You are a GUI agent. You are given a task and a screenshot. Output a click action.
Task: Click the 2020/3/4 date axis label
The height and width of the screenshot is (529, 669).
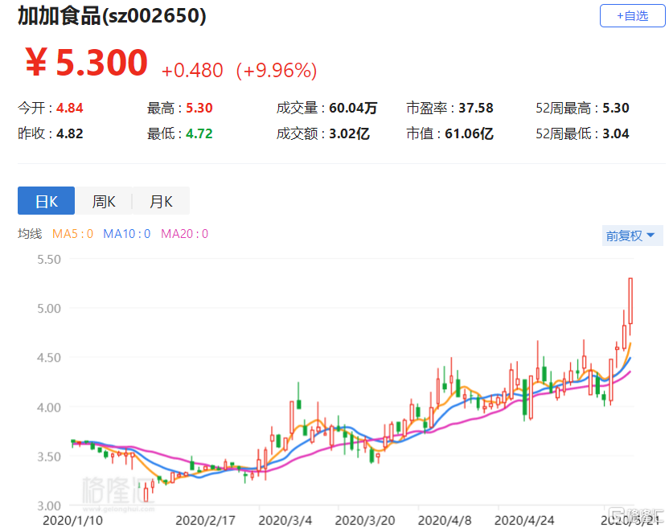(x=285, y=520)
